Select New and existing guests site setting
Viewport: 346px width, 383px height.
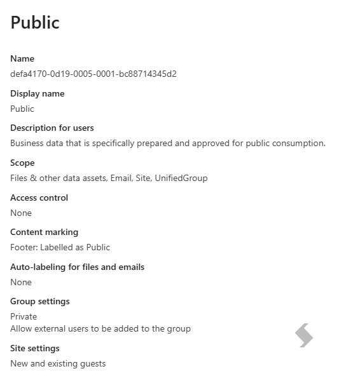pyautogui.click(x=58, y=364)
